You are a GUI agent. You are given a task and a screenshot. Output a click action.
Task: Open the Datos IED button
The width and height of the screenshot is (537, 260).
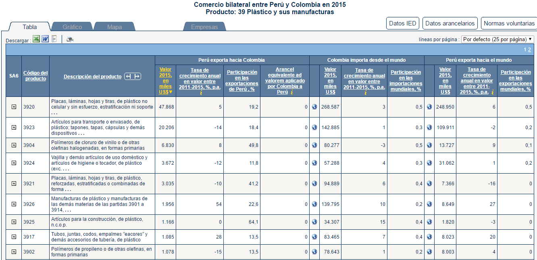pos(403,23)
